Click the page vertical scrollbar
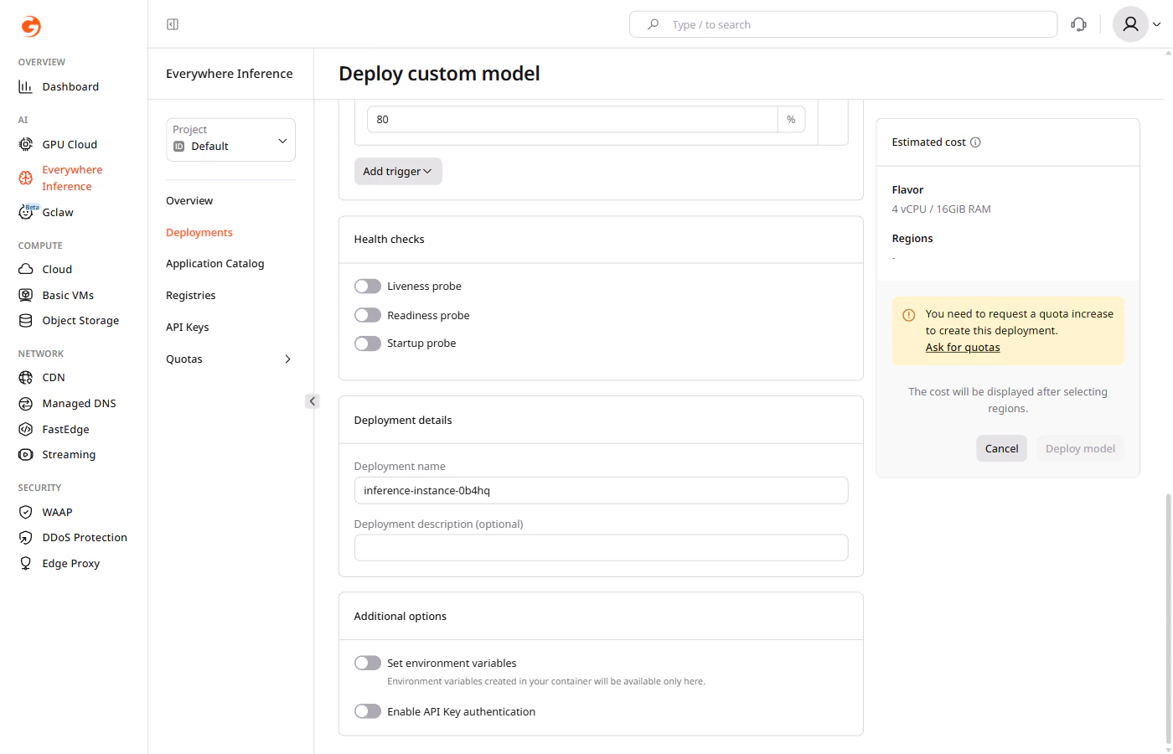The image size is (1173, 754). [1168, 618]
